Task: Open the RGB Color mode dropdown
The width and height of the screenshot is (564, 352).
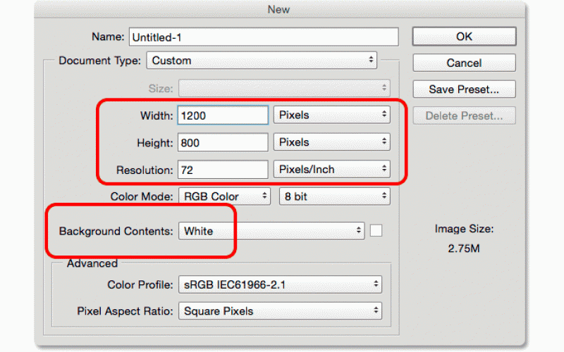Action: click(x=224, y=196)
